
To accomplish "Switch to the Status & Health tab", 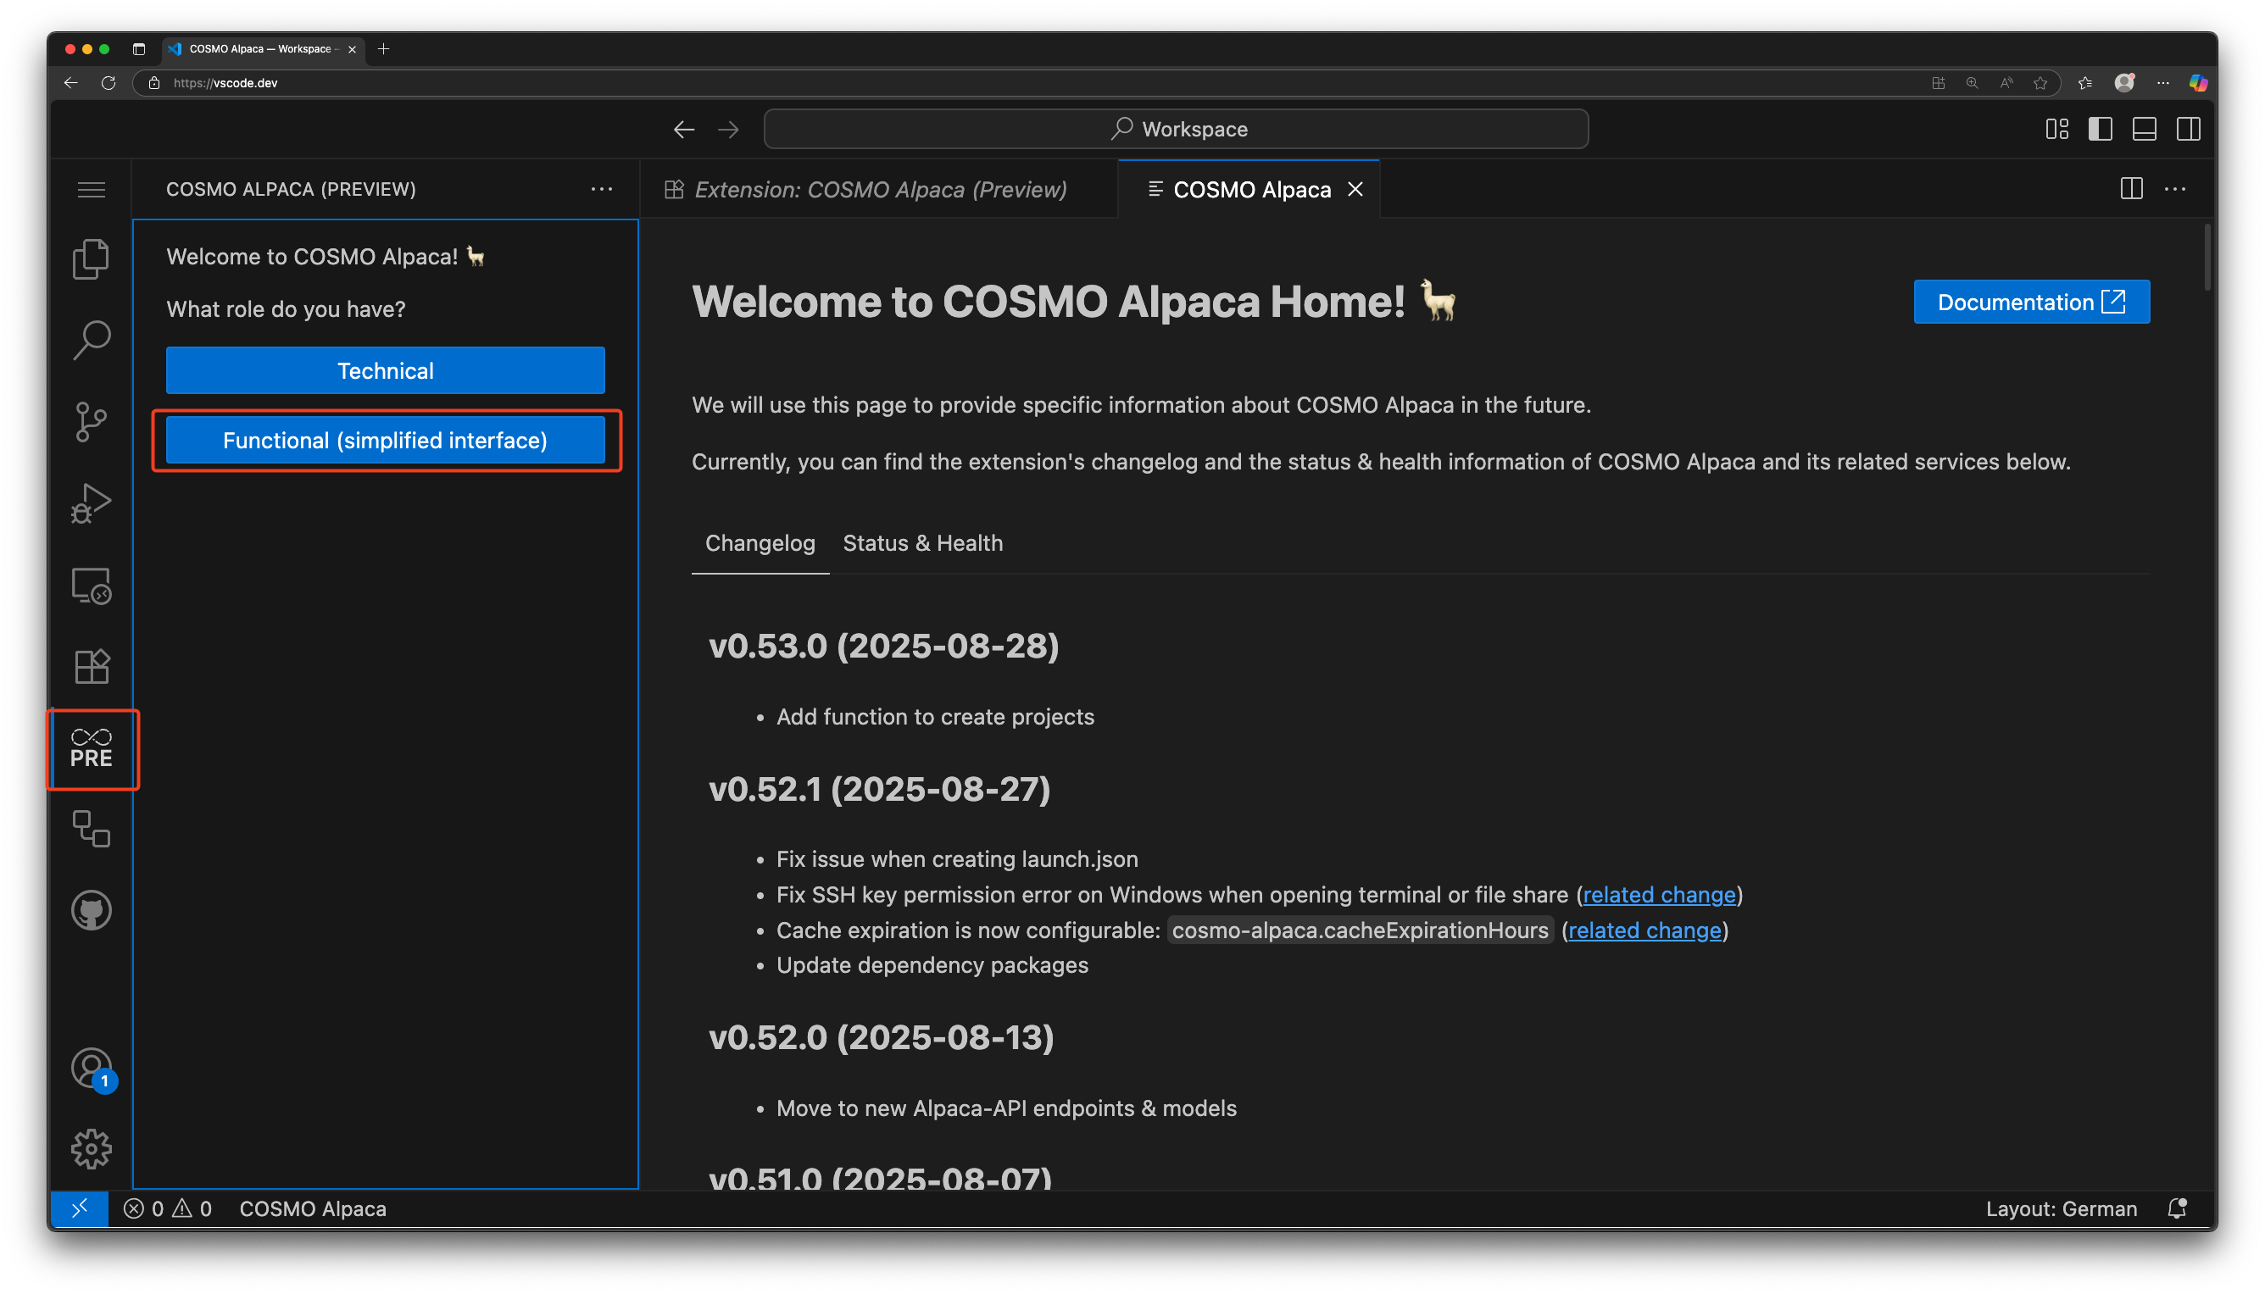I will tap(923, 543).
